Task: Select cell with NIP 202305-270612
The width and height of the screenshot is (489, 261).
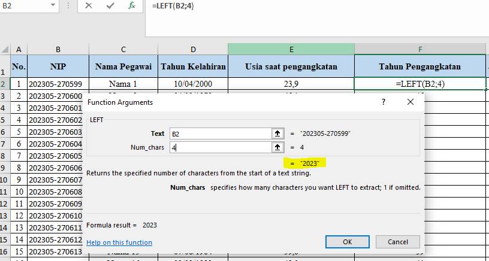Action: [56, 239]
